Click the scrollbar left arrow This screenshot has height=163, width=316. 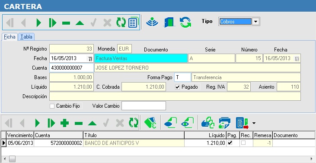pyautogui.click(x=5, y=159)
